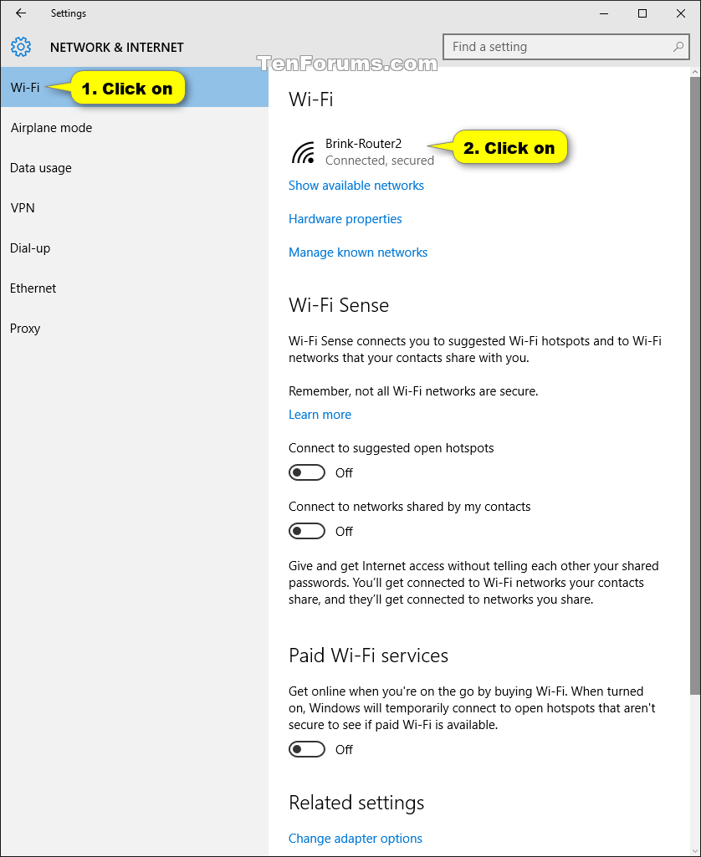This screenshot has height=857, width=701.
Task: Toggle Connect to suggested open hotspots
Action: click(307, 472)
